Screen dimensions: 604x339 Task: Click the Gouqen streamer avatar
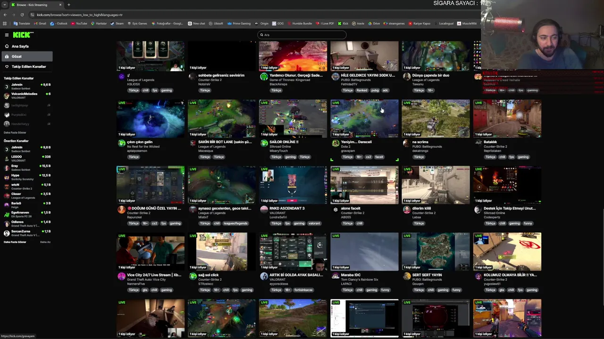coord(407,276)
